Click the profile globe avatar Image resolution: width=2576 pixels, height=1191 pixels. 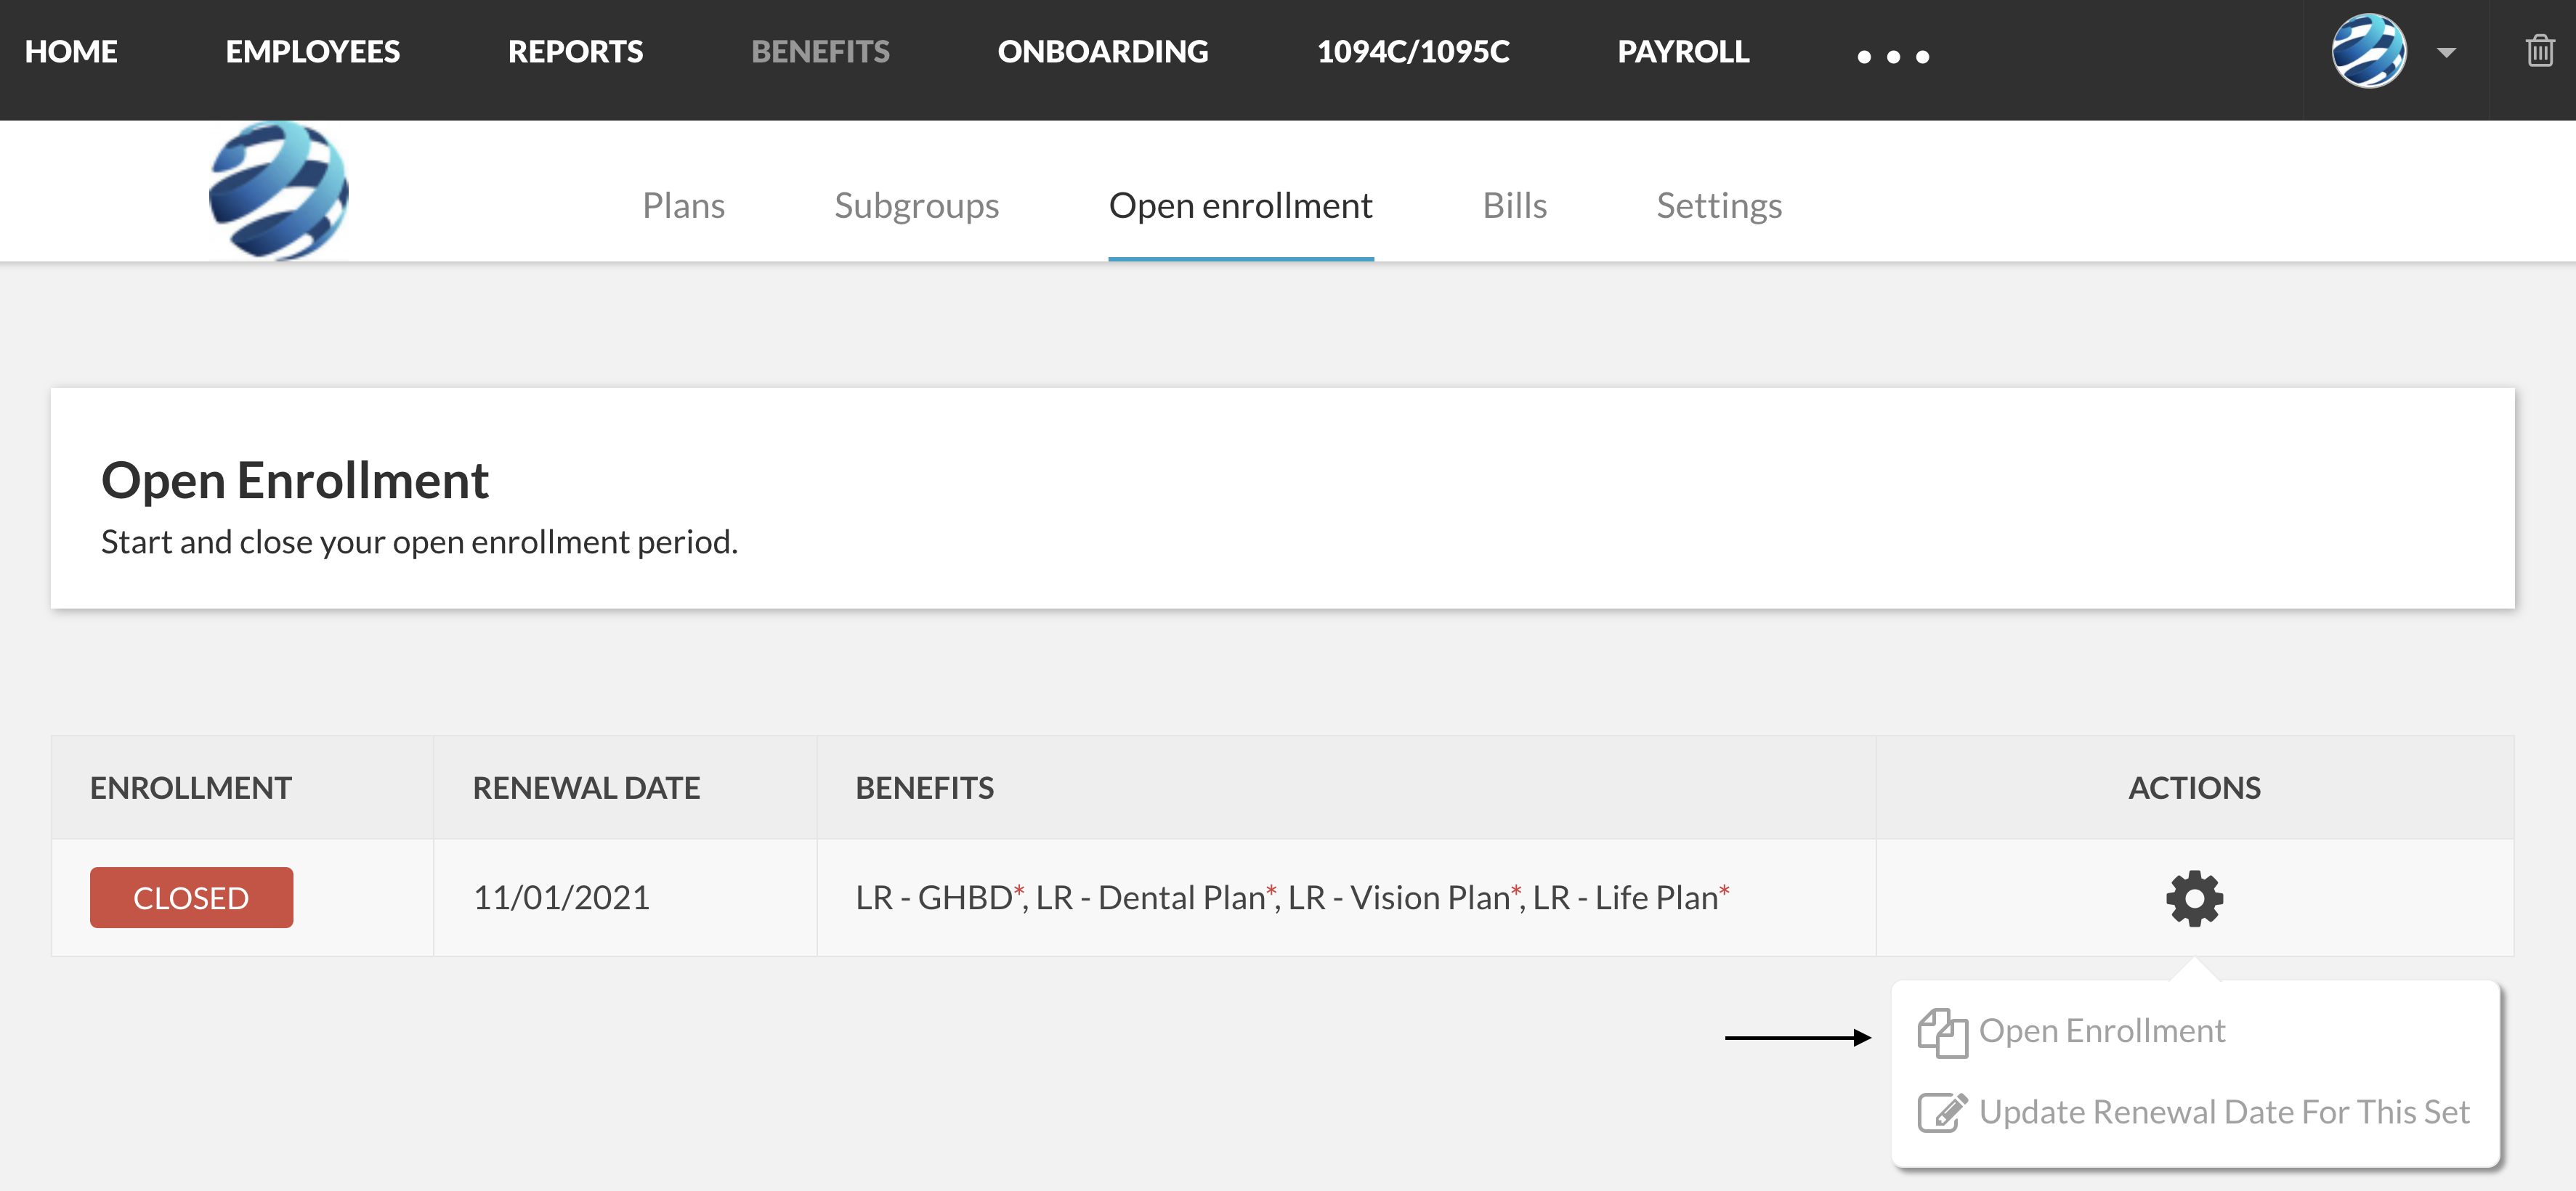[2368, 51]
